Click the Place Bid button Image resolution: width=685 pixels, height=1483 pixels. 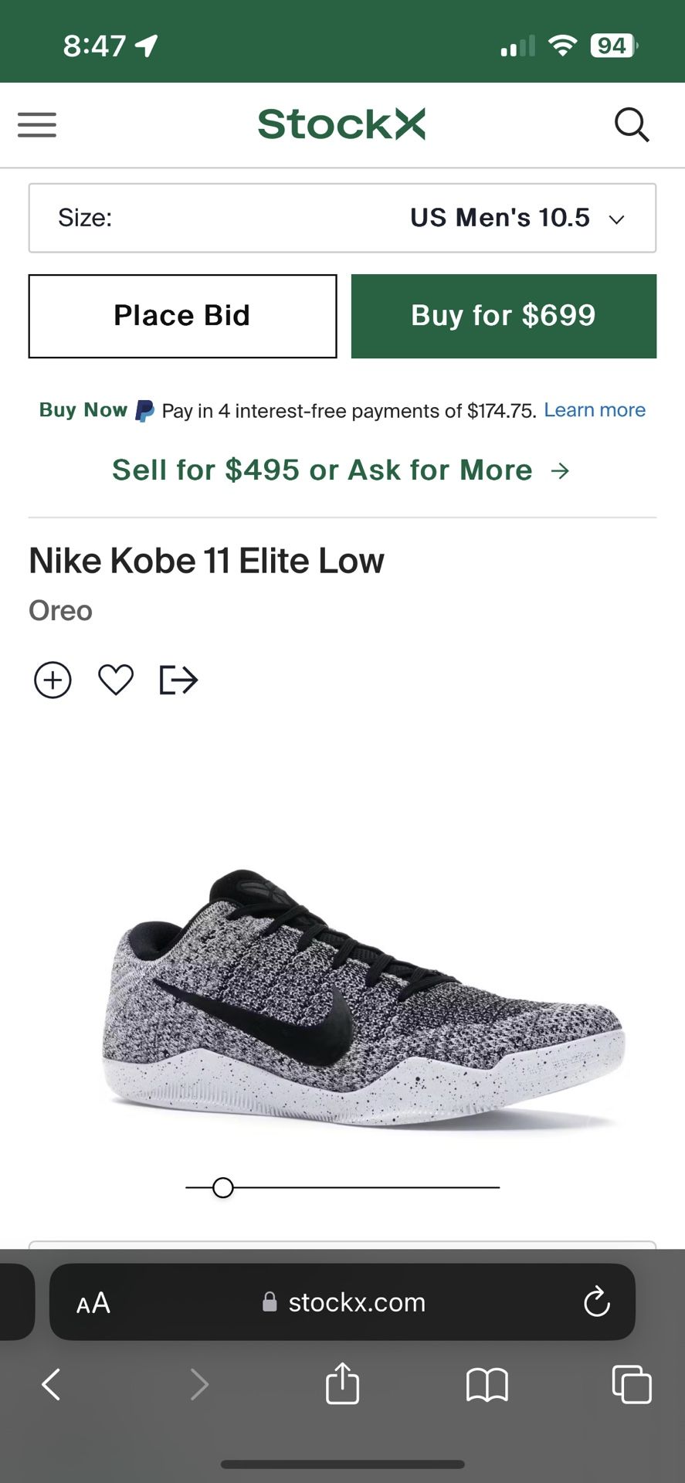[x=182, y=316]
